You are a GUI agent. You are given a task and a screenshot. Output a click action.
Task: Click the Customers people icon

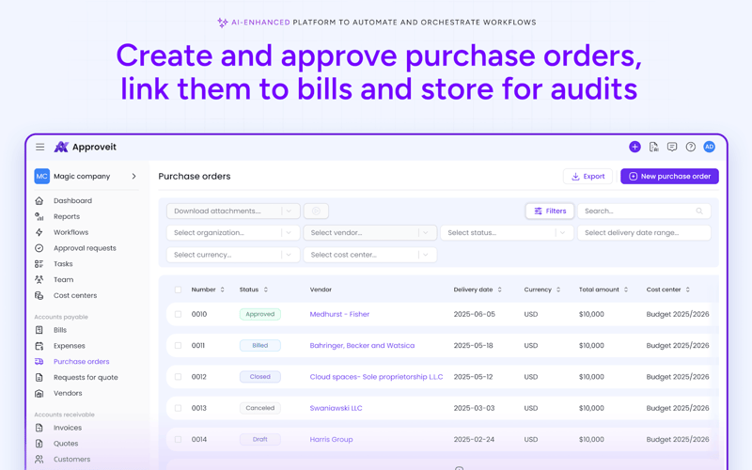pos(39,460)
